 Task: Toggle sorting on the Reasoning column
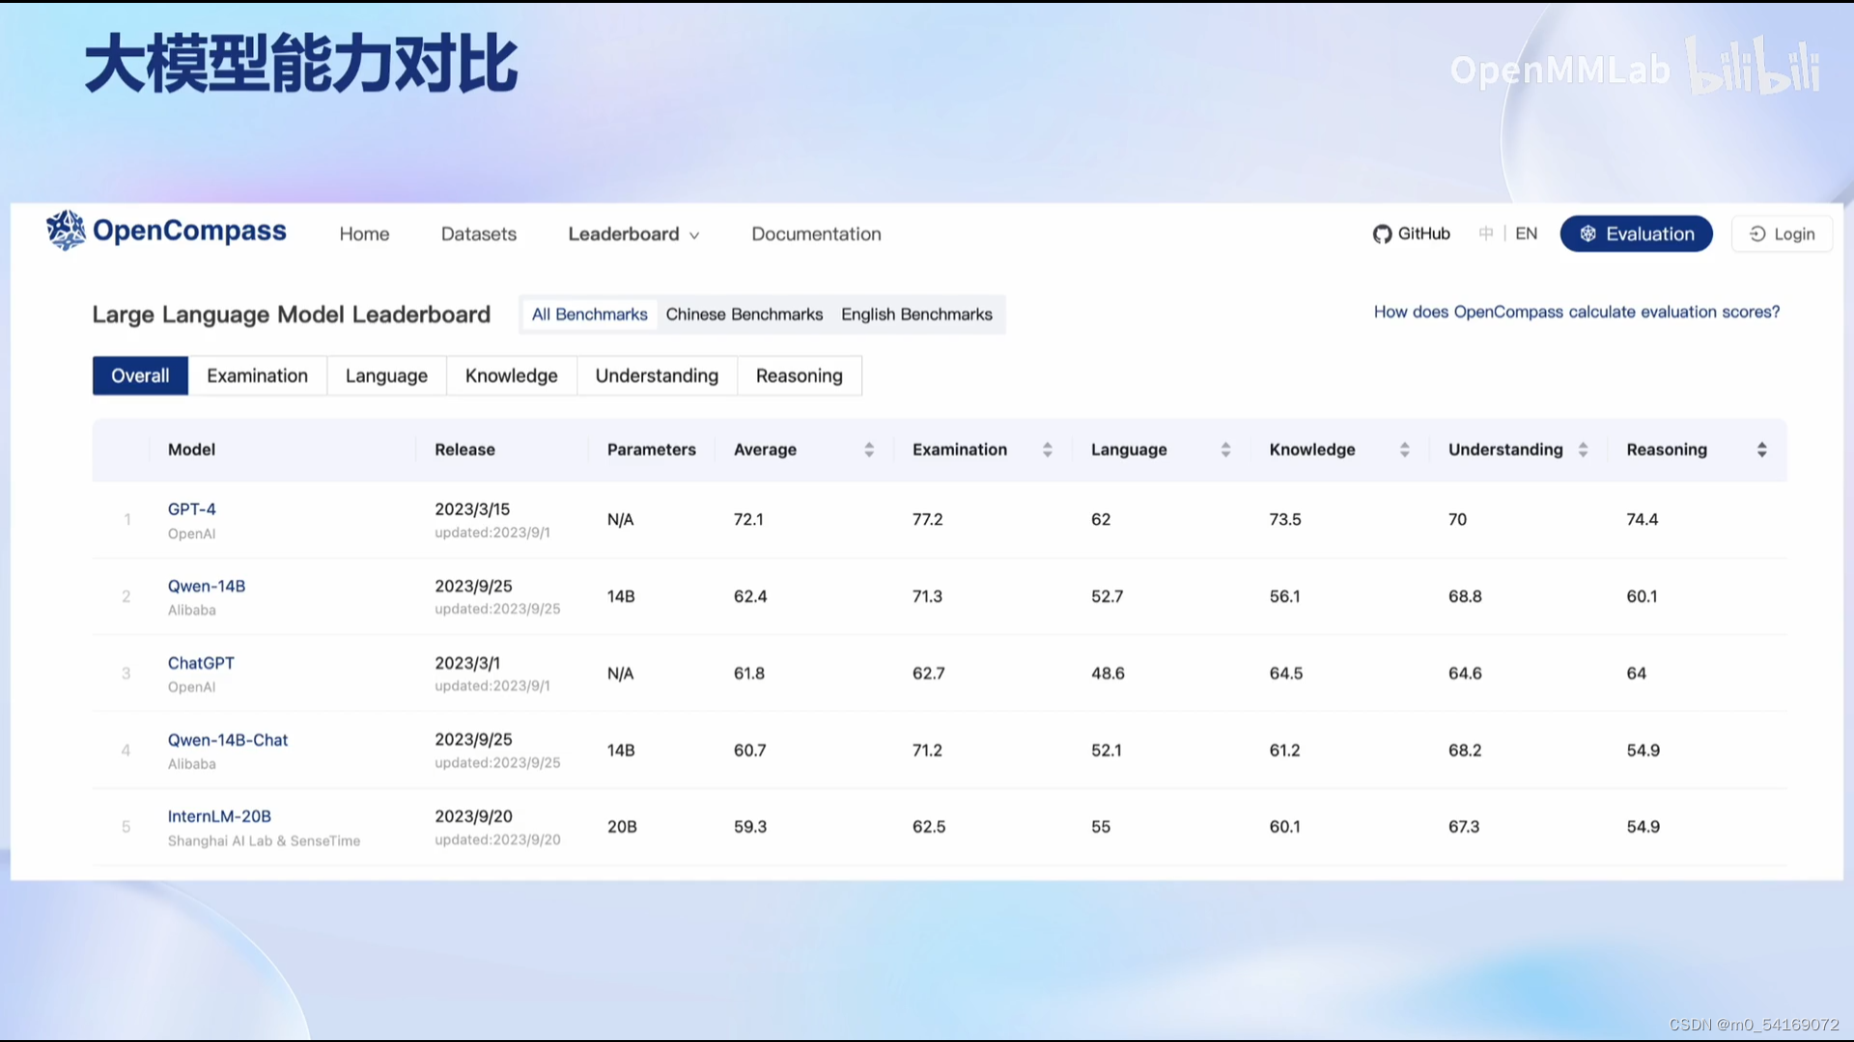[1761, 449]
